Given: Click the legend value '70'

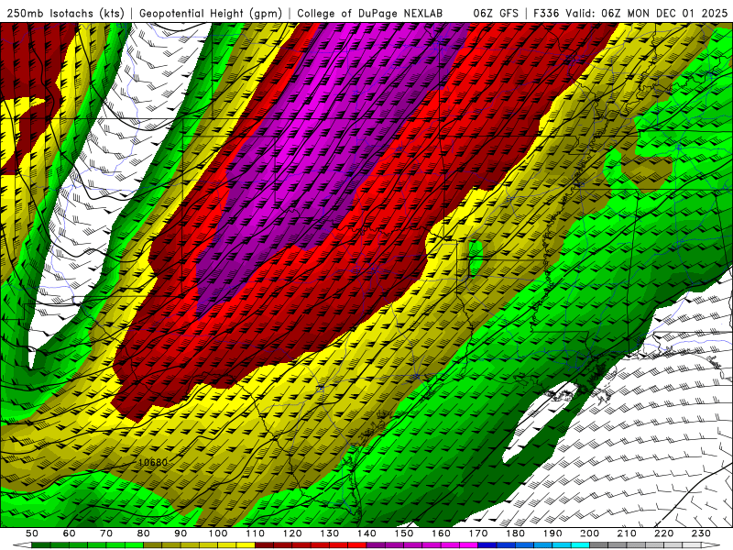Looking at the screenshot, I should [106, 533].
